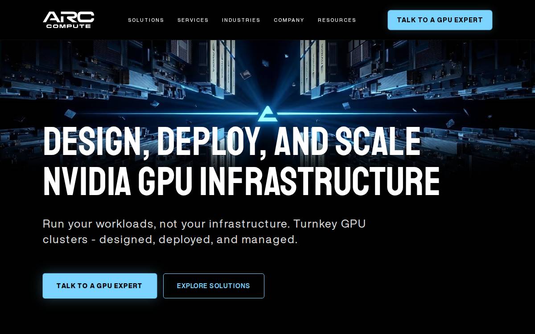This screenshot has width=535, height=334.
Task: Click hero Talk to a GPU Expert button
Action: click(x=100, y=286)
